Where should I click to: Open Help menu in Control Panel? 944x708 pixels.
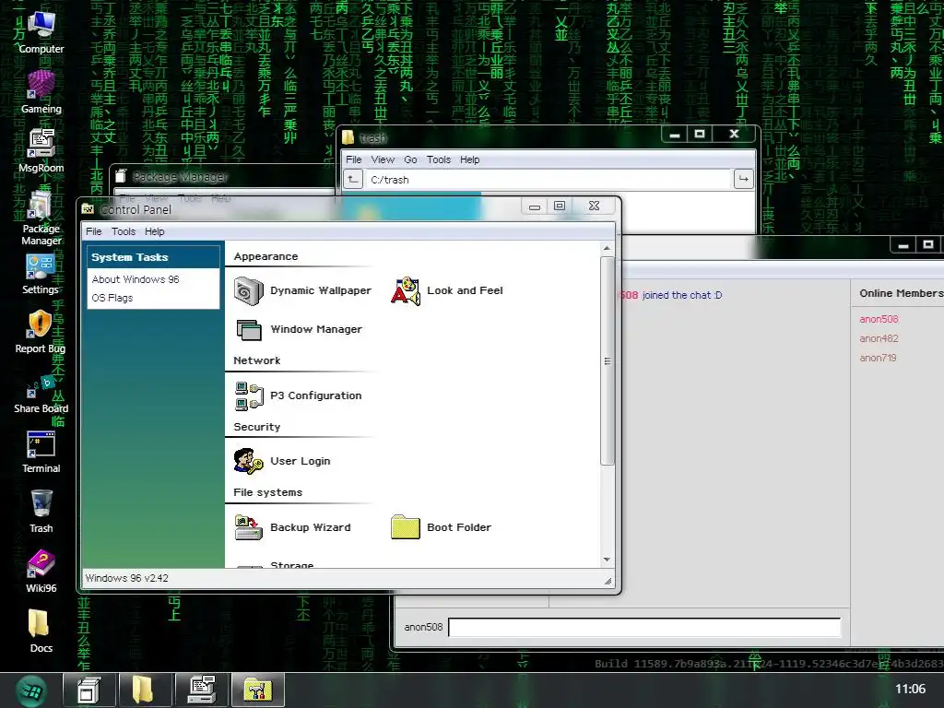[155, 231]
